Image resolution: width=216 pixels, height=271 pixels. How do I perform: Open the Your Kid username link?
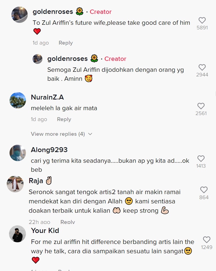[45, 230]
